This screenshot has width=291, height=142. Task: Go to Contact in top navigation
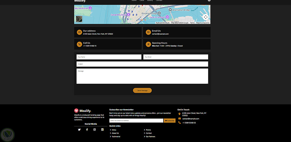coord(159,1)
